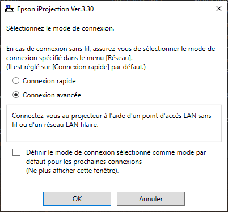Close the Epson iProjection dialog window
Screen dimensions: 228x212
[x=219, y=9]
